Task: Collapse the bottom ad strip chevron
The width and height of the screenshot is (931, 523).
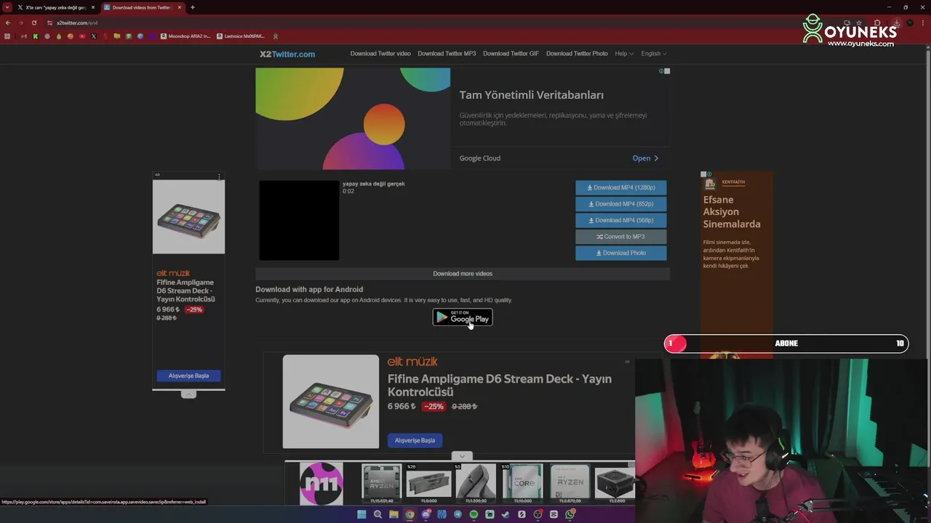Action: 462,456
